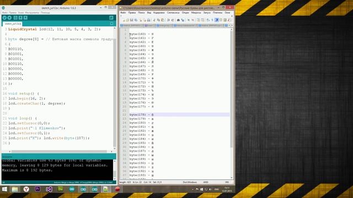353x198 pixels.
Task: Open the Кодировки menu in Notepad++
Action: tap(159, 13)
